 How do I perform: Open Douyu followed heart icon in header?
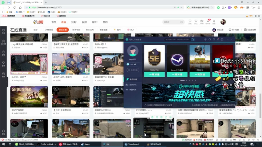click(196, 21)
